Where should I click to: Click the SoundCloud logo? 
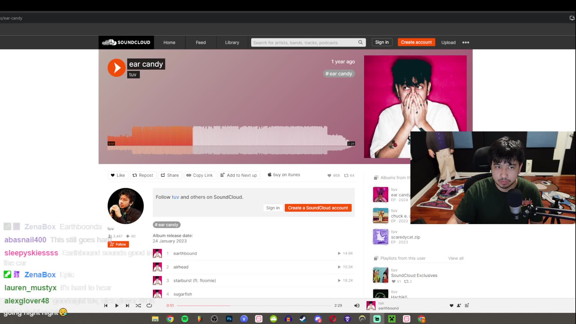[x=126, y=42]
